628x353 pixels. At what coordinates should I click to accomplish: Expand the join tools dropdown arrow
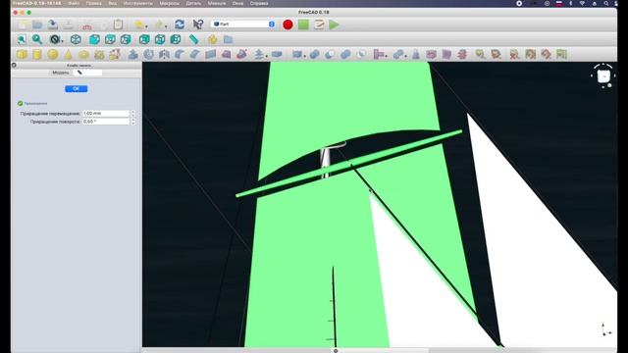387,56
